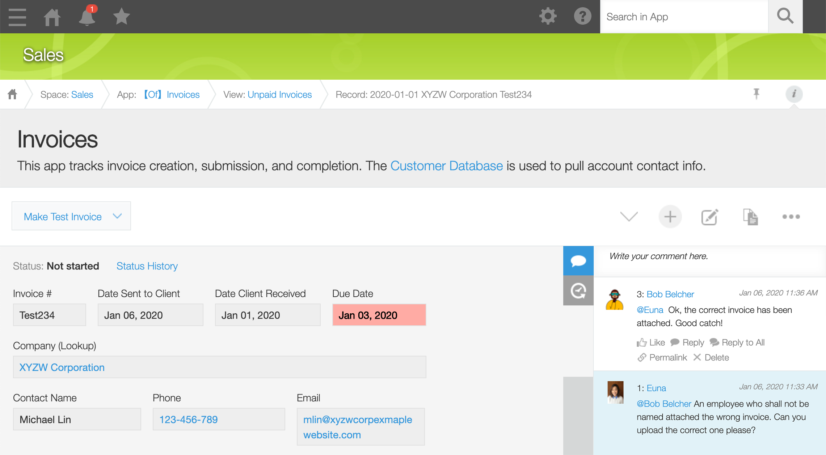The width and height of the screenshot is (826, 455).
Task: Edit this record using the pencil icon
Action: (709, 216)
